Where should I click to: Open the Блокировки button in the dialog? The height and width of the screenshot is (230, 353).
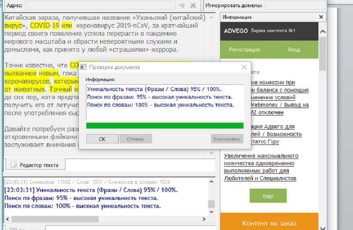click(227, 139)
